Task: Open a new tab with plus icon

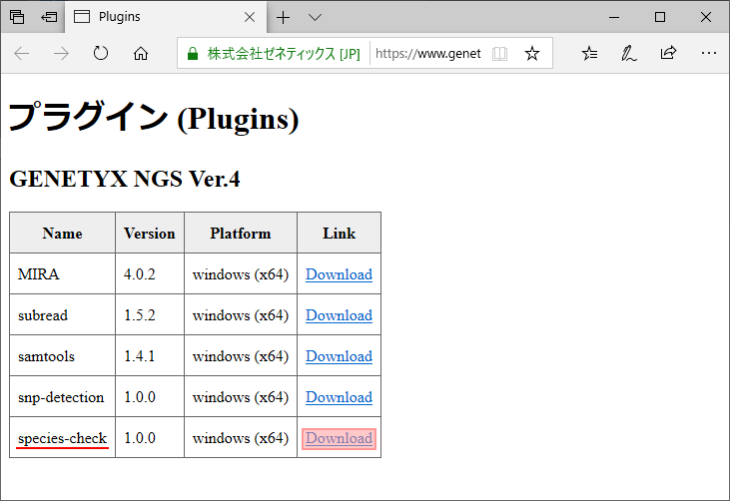Action: tap(283, 18)
